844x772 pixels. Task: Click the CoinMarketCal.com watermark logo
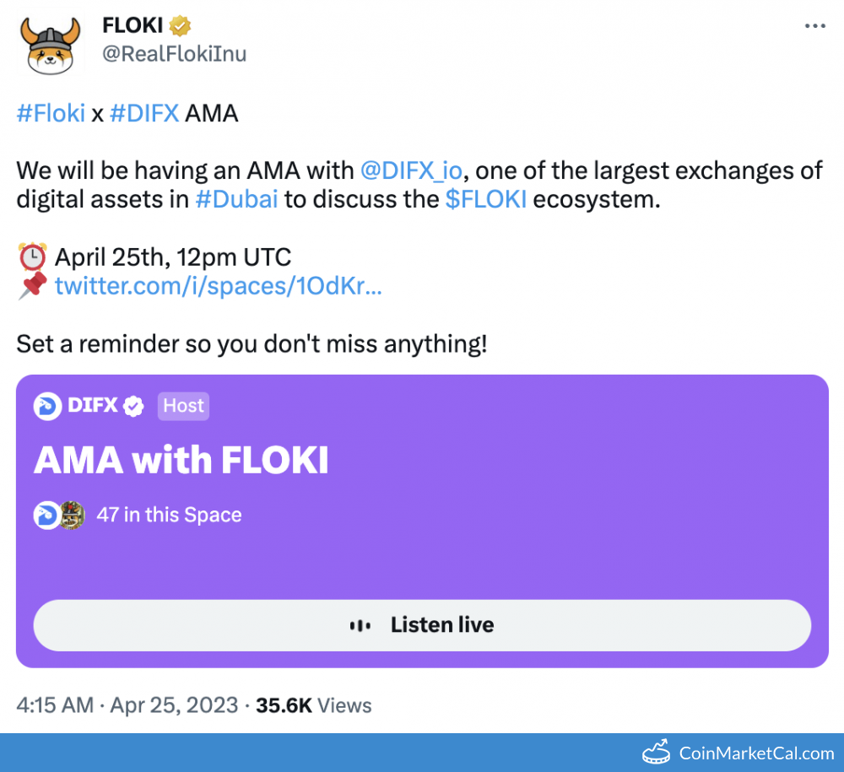pos(738,753)
